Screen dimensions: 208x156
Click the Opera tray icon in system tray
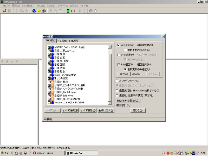pos(168,153)
